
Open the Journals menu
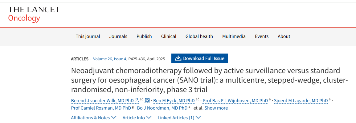coord(118,36)
